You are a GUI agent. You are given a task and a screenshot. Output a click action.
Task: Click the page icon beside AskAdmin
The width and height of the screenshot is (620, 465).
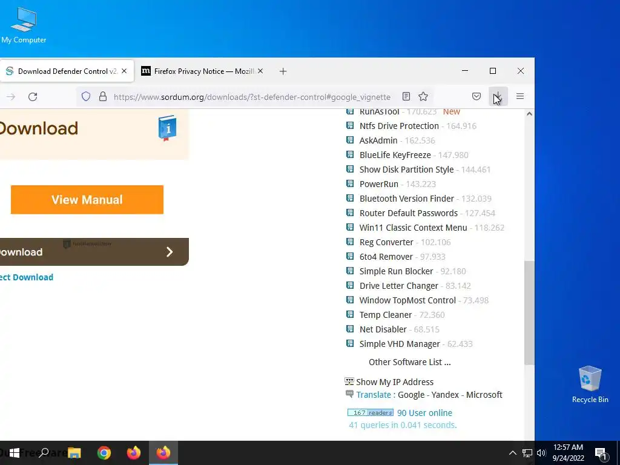click(x=350, y=140)
